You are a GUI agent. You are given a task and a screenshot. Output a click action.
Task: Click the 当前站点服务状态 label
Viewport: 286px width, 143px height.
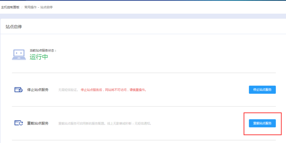point(43,51)
